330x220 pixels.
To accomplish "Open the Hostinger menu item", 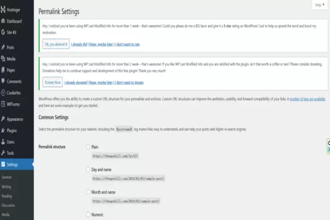I will [13, 10].
